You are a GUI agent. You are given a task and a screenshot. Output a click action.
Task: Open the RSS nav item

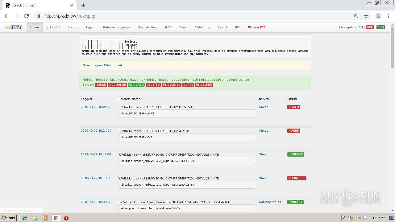coord(168,27)
